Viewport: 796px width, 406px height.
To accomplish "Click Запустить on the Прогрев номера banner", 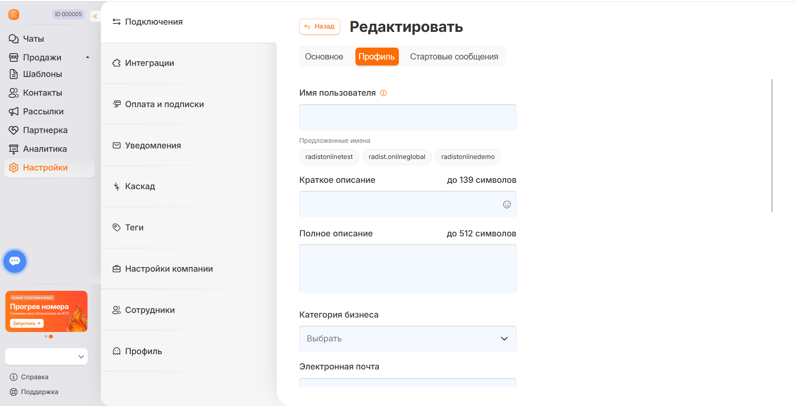I will point(26,324).
